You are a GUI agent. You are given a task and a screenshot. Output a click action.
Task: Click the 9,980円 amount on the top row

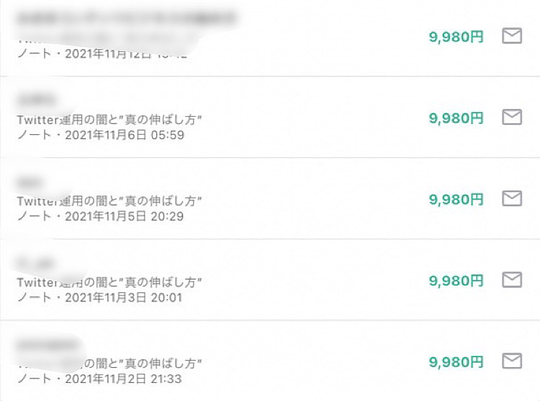tap(456, 37)
